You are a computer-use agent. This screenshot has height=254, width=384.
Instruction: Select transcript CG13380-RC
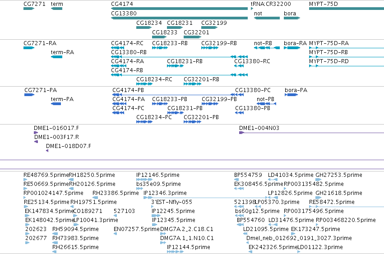(239, 66)
